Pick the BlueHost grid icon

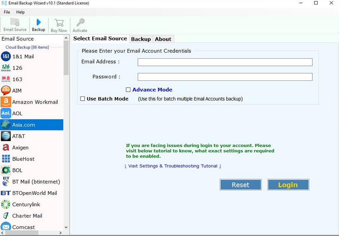pos(6,159)
